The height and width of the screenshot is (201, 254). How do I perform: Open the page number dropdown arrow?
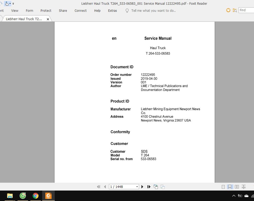coord(137,187)
